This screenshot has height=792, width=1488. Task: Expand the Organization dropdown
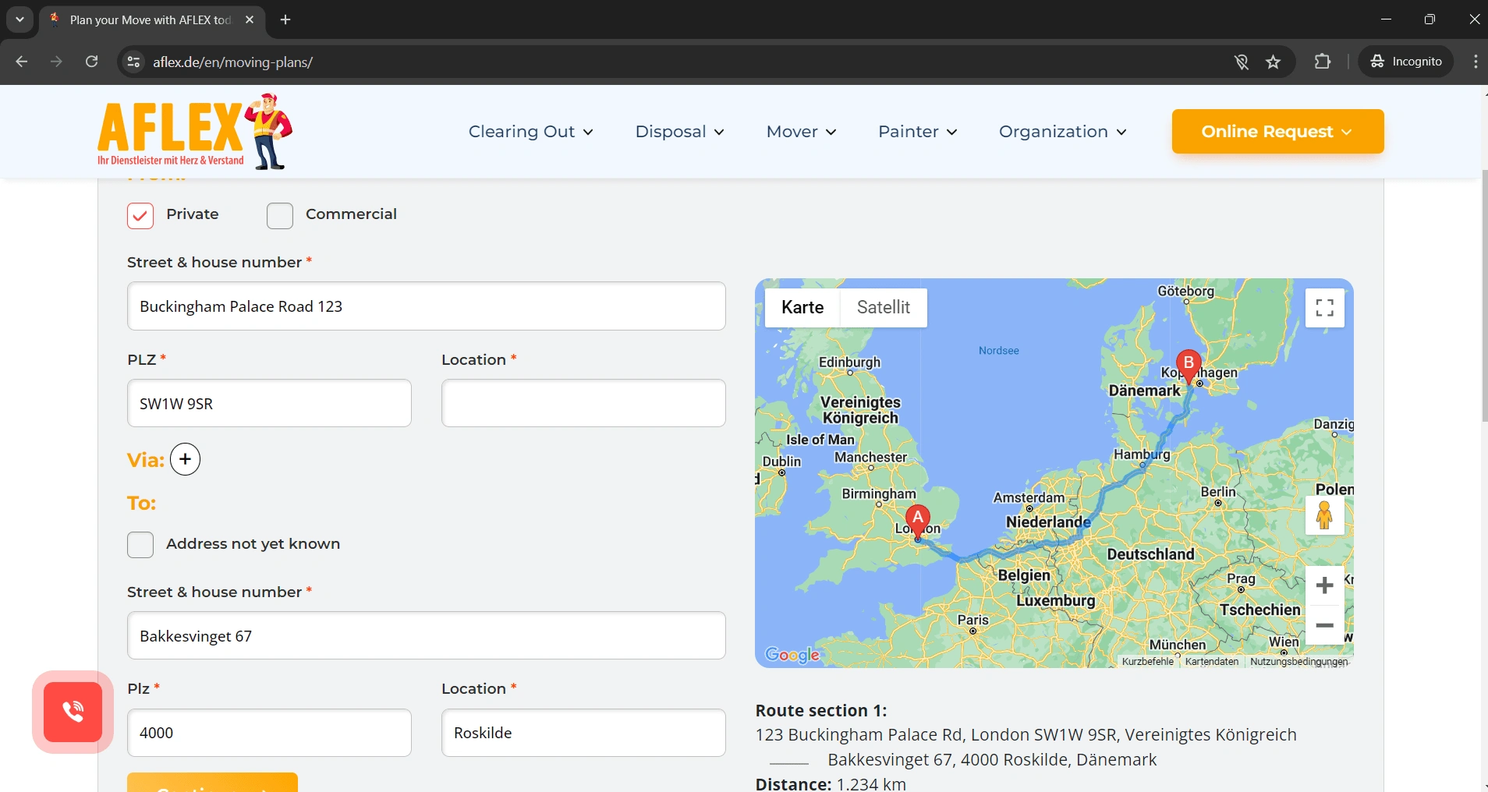coord(1062,132)
